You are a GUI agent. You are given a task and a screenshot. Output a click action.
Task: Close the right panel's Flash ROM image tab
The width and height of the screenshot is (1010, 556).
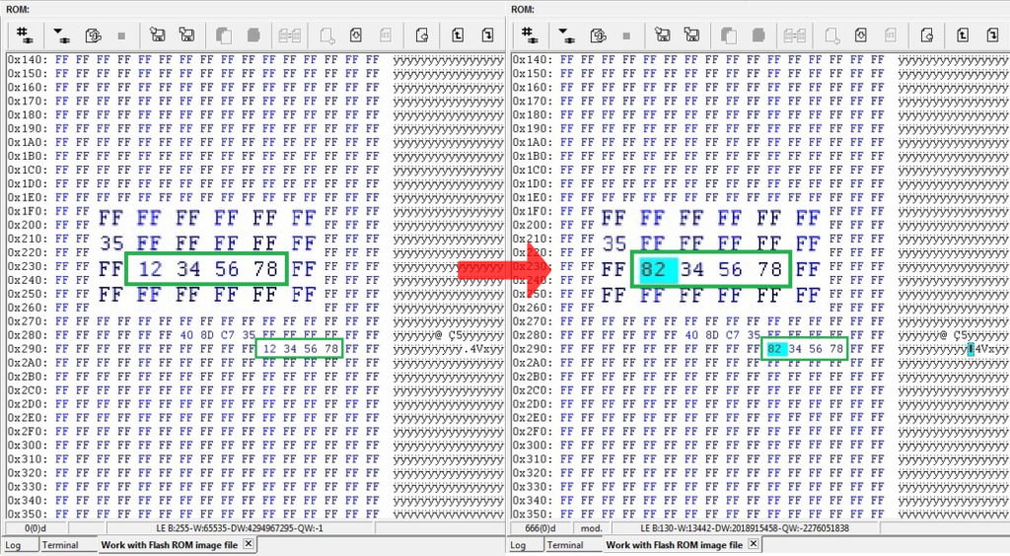click(756, 545)
